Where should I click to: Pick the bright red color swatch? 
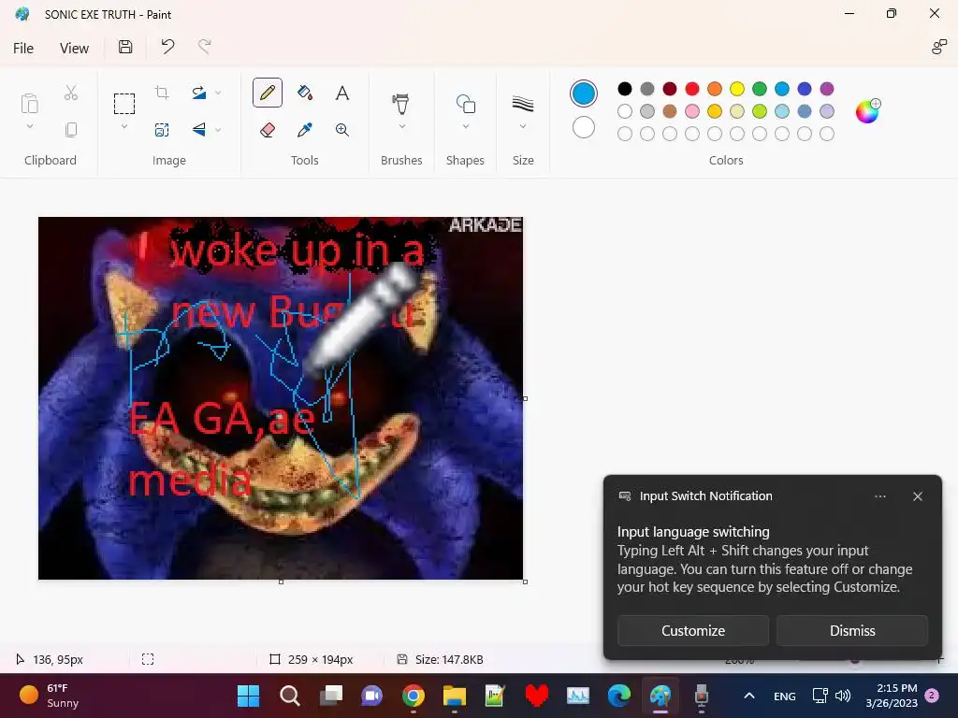point(692,89)
